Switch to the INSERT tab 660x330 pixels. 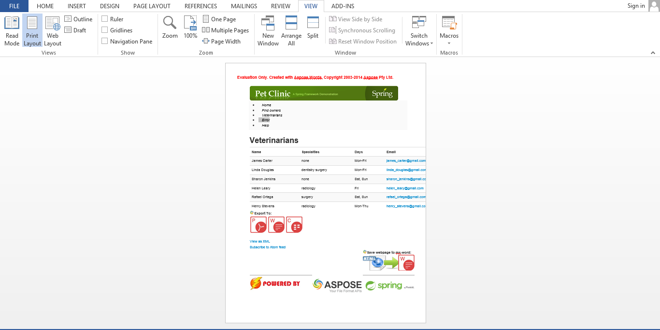[77, 6]
